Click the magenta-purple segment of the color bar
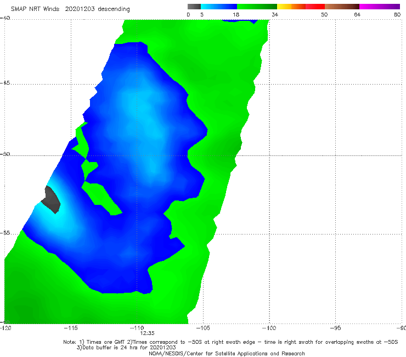 pos(380,7)
